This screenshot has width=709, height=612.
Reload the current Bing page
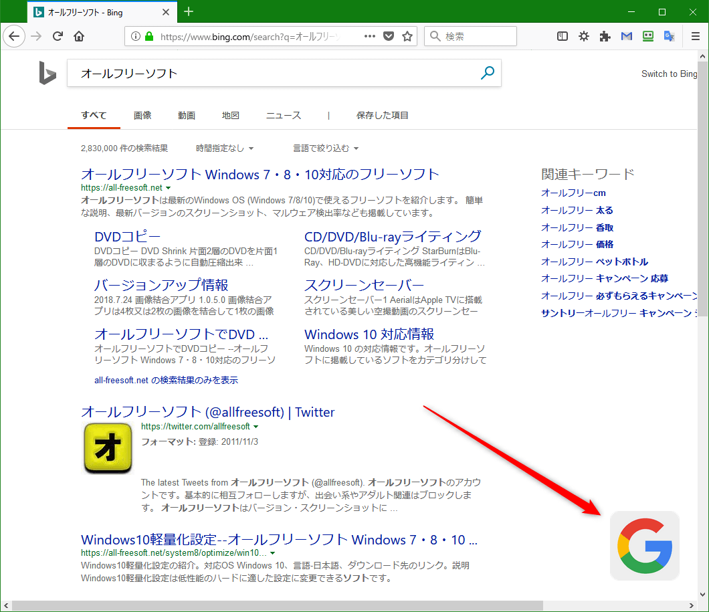[x=58, y=36]
